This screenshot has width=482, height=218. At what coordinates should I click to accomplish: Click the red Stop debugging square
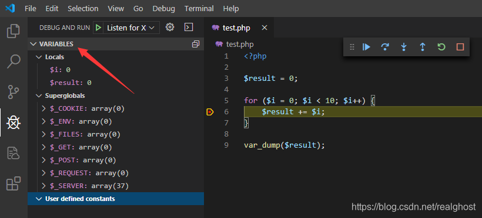tap(460, 47)
